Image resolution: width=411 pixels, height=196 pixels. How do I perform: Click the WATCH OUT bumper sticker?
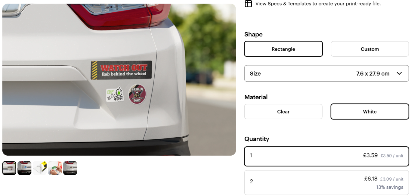coord(121,70)
